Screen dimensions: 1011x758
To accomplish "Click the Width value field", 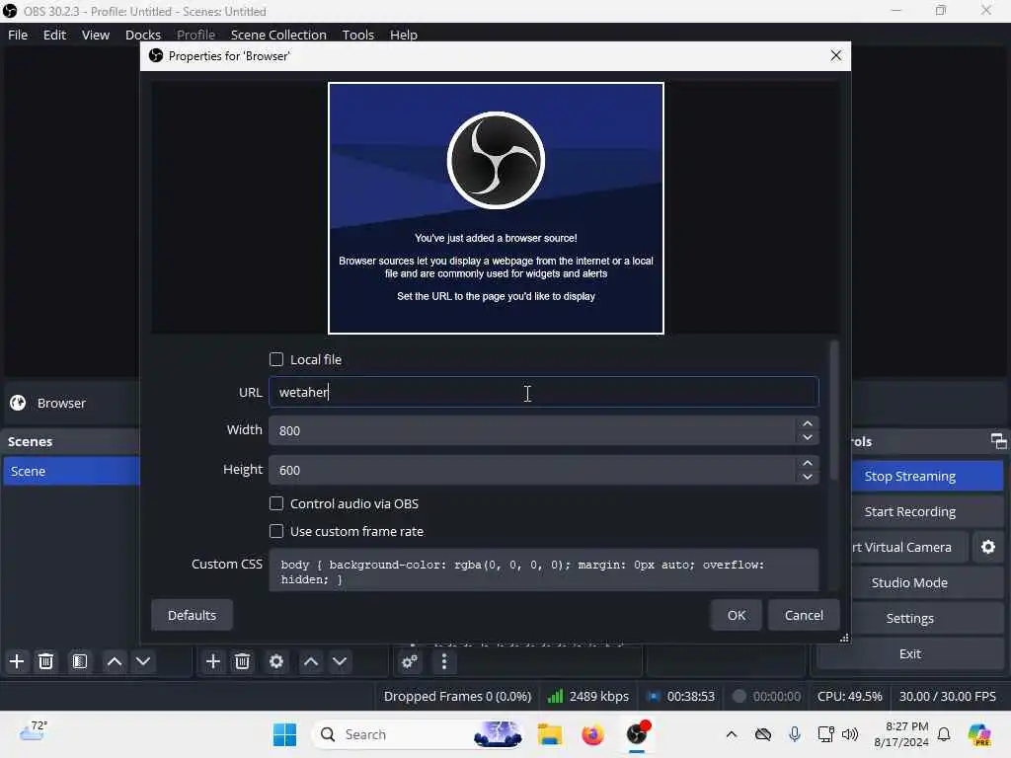I will pos(532,430).
